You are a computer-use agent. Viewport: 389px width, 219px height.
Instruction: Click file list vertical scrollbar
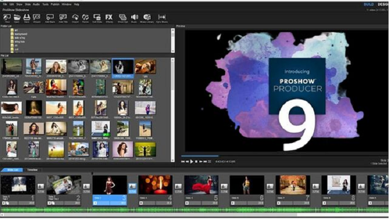[x=173, y=110]
